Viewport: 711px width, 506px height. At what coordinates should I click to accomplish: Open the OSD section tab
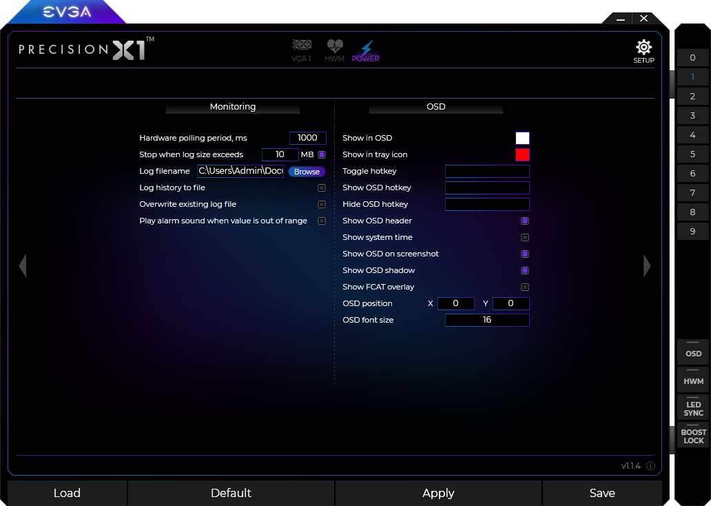435,107
